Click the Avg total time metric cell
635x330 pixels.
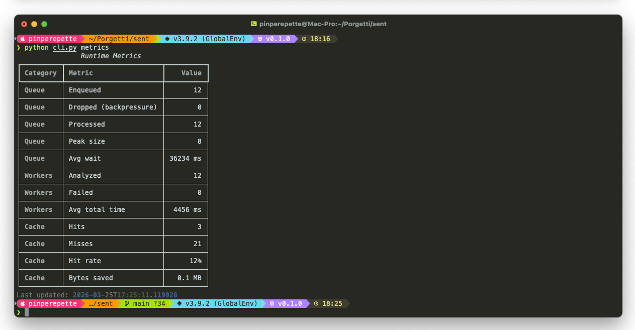[x=97, y=209]
